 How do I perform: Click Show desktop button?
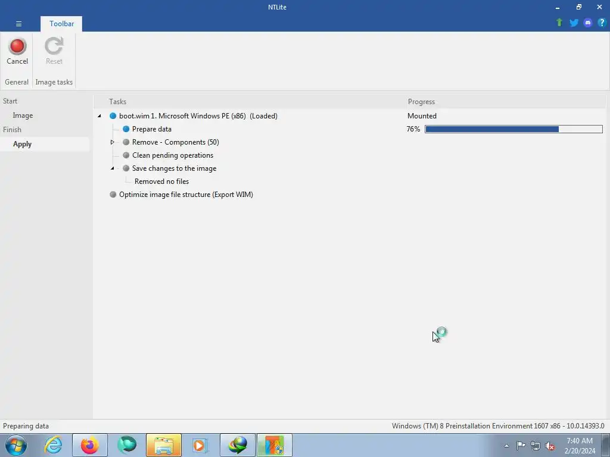[x=606, y=445]
